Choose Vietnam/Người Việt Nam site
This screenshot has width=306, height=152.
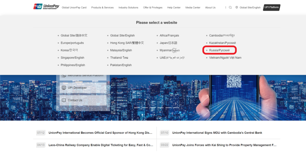click(225, 58)
